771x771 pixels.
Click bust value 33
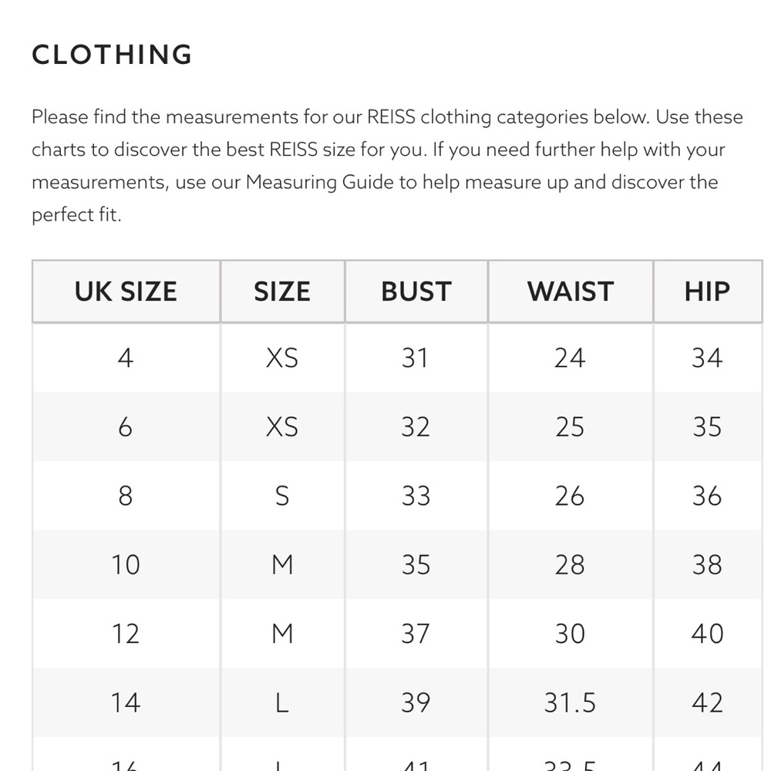[x=416, y=496]
